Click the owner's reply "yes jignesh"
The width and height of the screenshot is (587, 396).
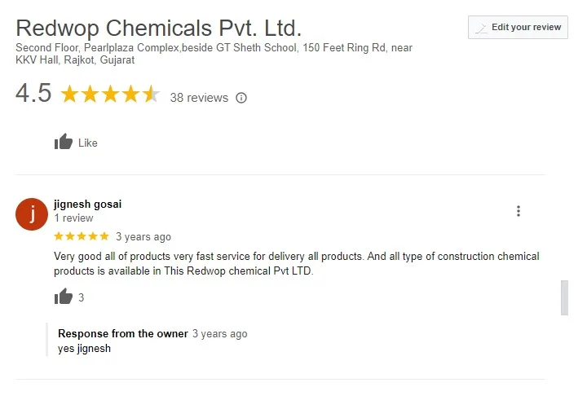point(84,349)
